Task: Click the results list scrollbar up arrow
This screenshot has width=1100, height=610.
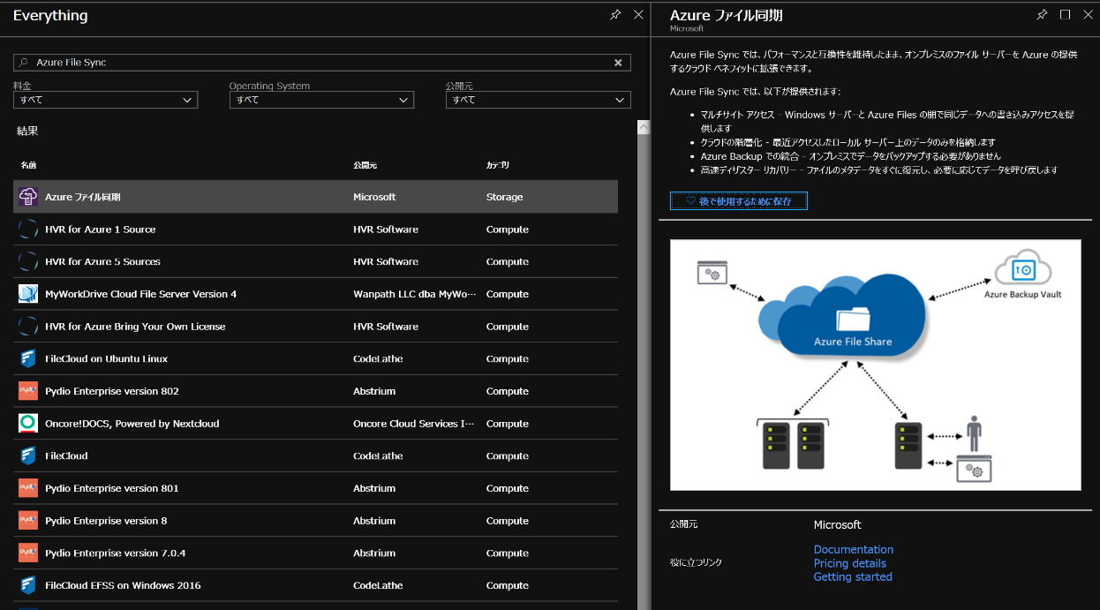Action: 644,128
